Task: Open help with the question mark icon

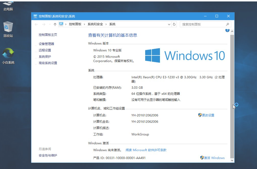Action: coord(227,30)
